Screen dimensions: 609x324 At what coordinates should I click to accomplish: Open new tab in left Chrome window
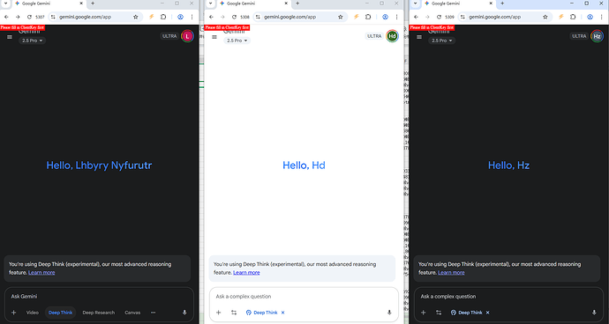(x=93, y=4)
